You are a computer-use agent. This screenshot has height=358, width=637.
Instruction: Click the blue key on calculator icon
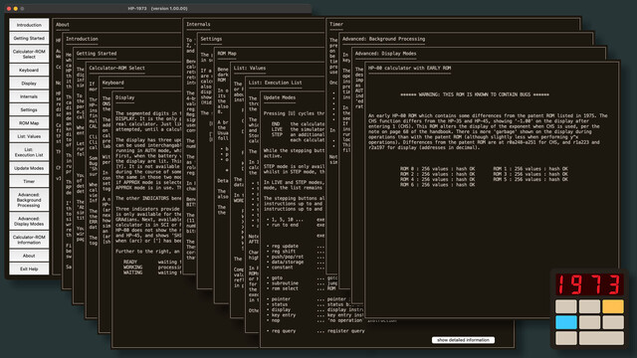(x=566, y=322)
